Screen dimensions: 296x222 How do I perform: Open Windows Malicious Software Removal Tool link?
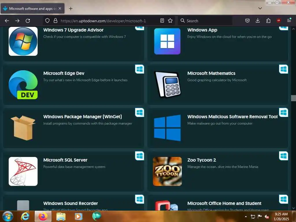click(232, 117)
